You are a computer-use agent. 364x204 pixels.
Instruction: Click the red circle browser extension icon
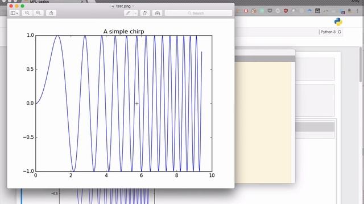(246, 11)
